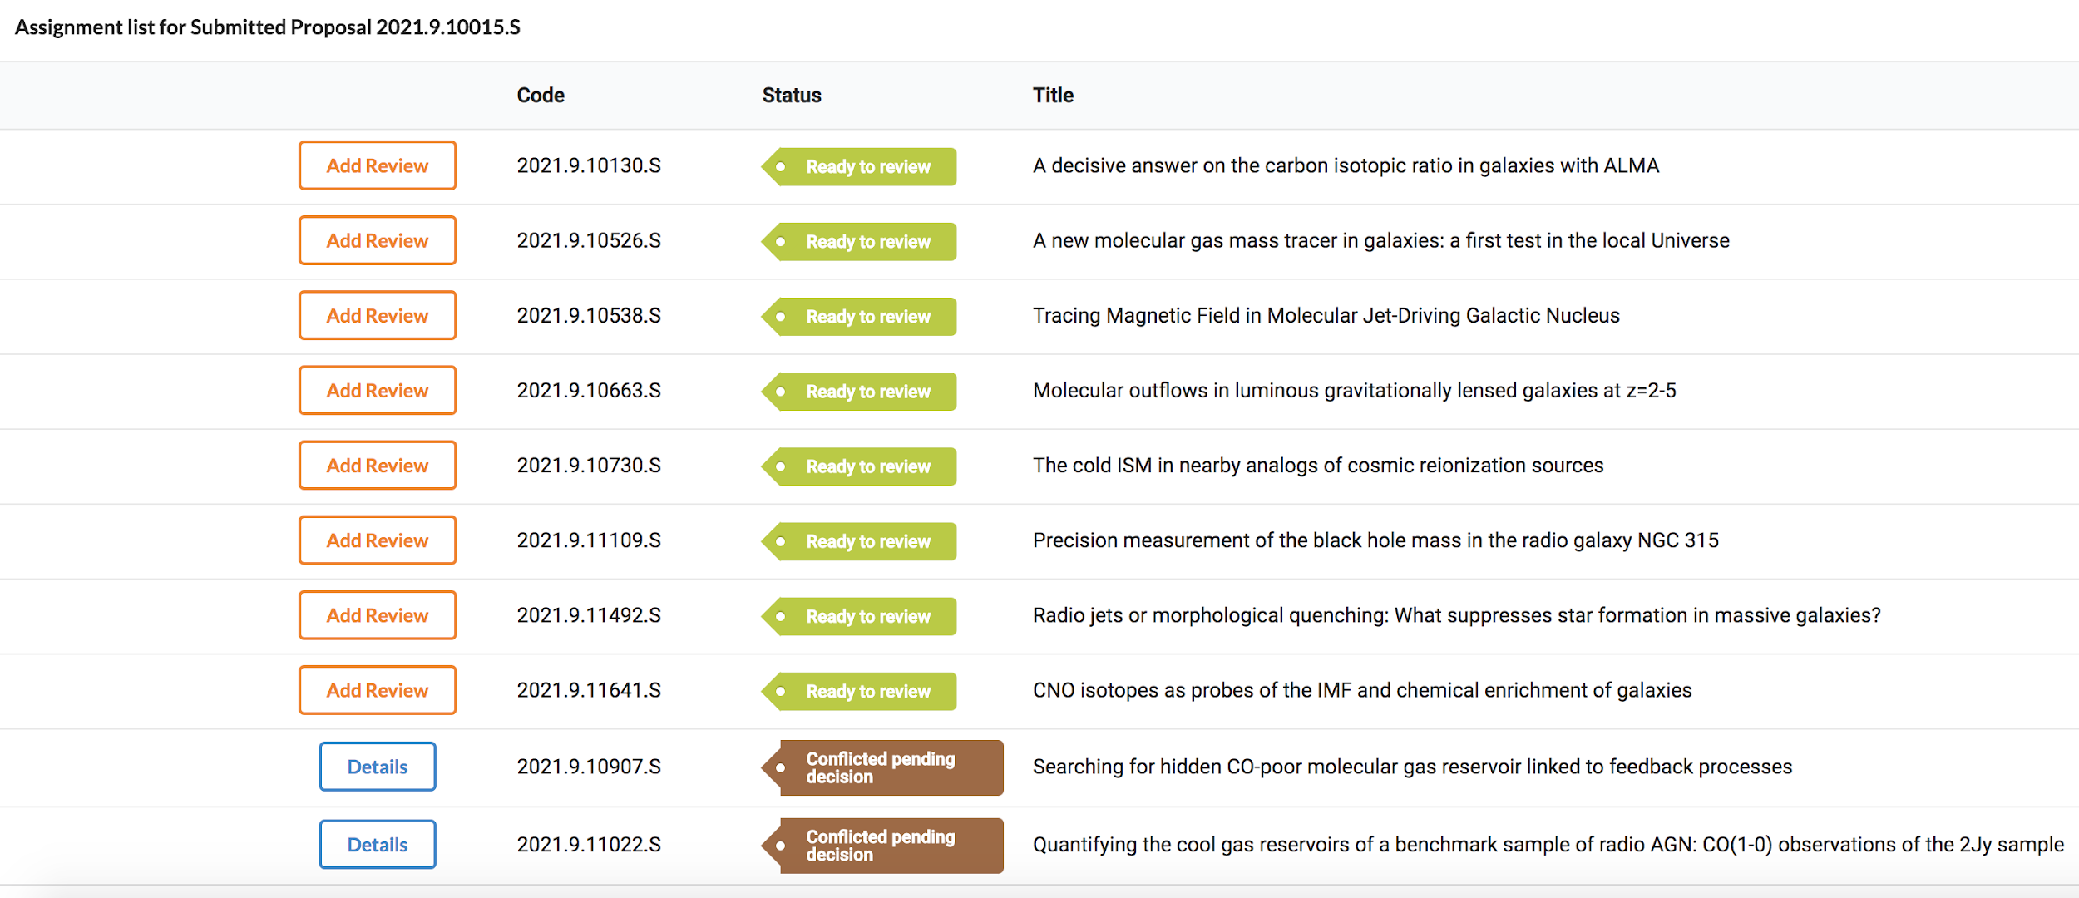Click Add Review for proposal 2021.9.11492.S
This screenshot has height=898, width=2079.
point(378,614)
